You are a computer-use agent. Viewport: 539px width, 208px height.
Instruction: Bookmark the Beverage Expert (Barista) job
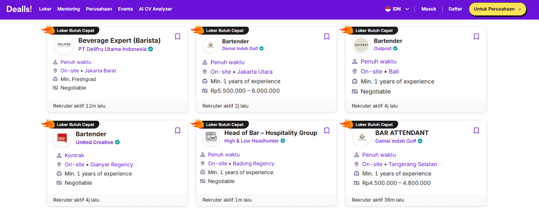(x=178, y=36)
